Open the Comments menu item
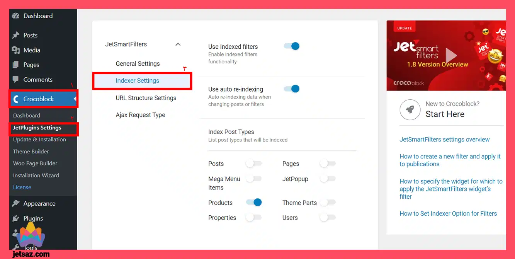The image size is (515, 259). point(38,80)
